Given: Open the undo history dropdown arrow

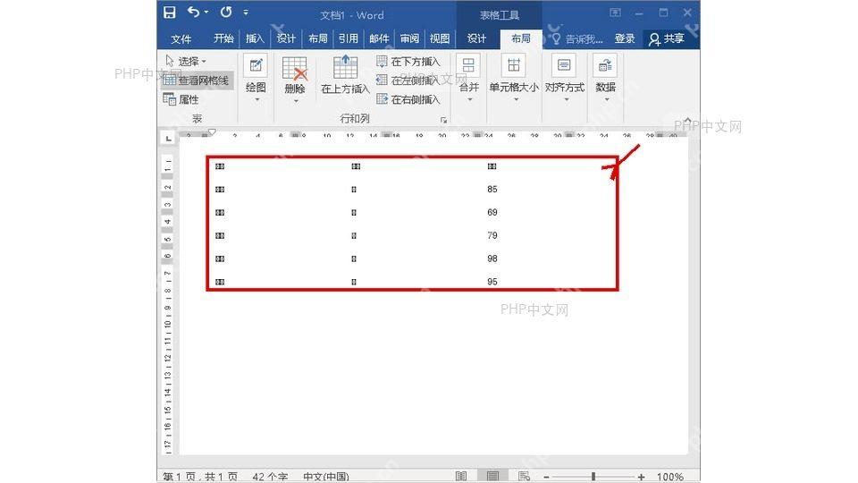Looking at the screenshot, I should pyautogui.click(x=206, y=12).
